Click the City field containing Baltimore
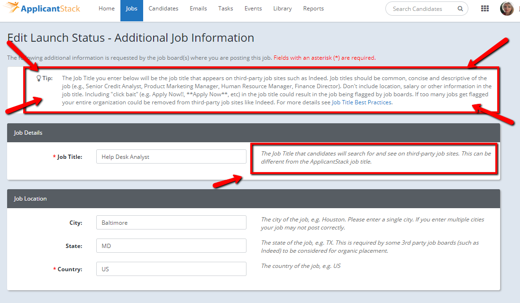The width and height of the screenshot is (520, 303). click(171, 222)
